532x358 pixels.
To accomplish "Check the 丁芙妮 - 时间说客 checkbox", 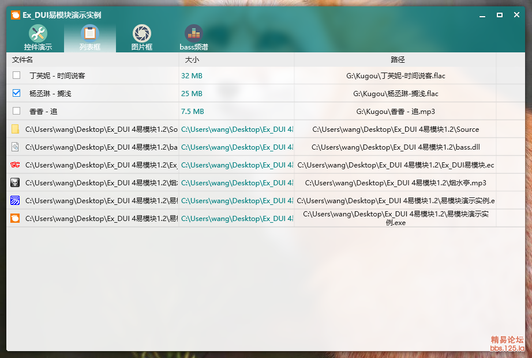I will [16, 75].
